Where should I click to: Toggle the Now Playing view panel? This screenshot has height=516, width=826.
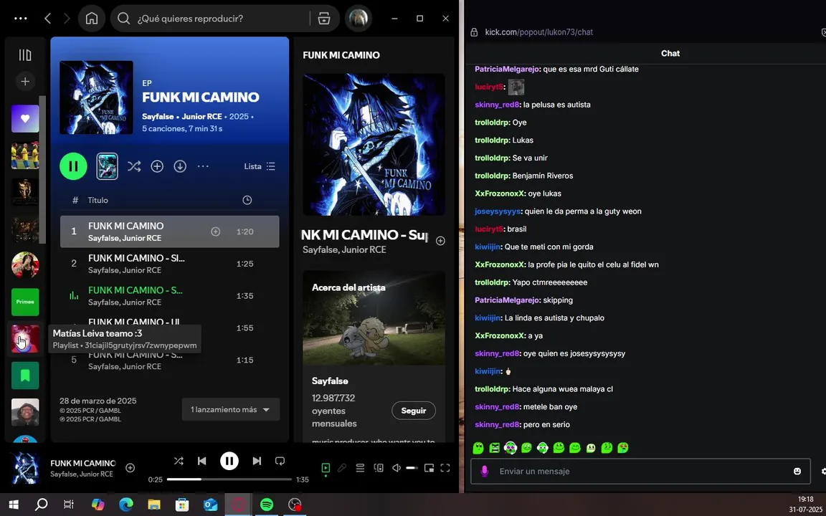coord(326,467)
